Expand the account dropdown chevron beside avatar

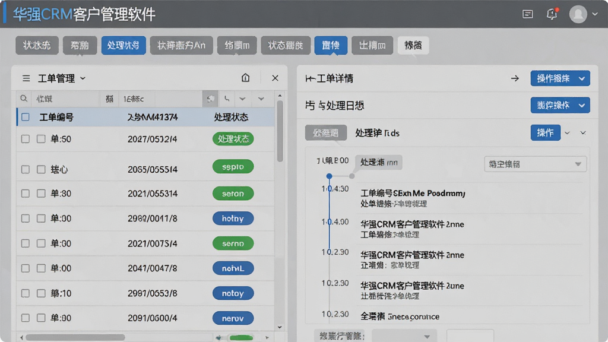tap(595, 14)
